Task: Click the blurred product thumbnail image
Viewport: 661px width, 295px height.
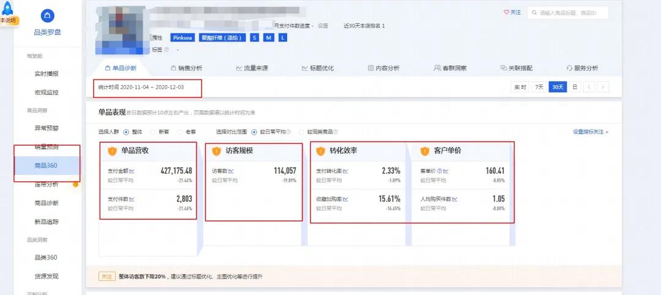Action: 121,31
